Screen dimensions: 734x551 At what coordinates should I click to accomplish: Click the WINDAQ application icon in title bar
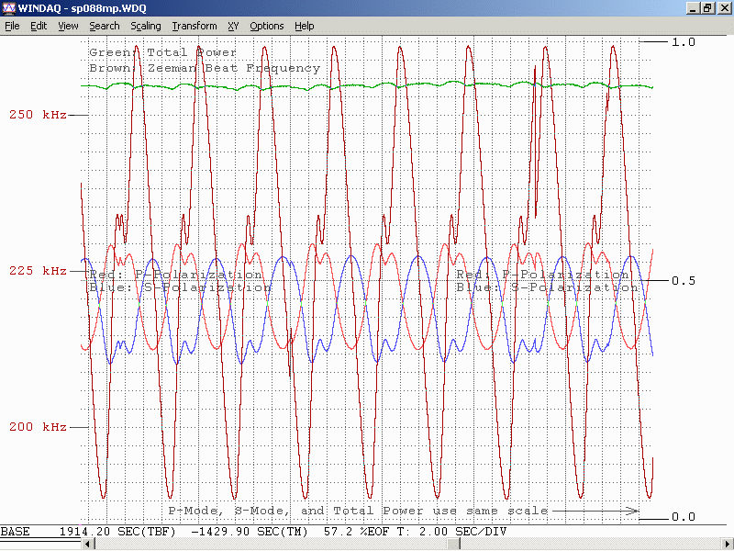pyautogui.click(x=9, y=8)
